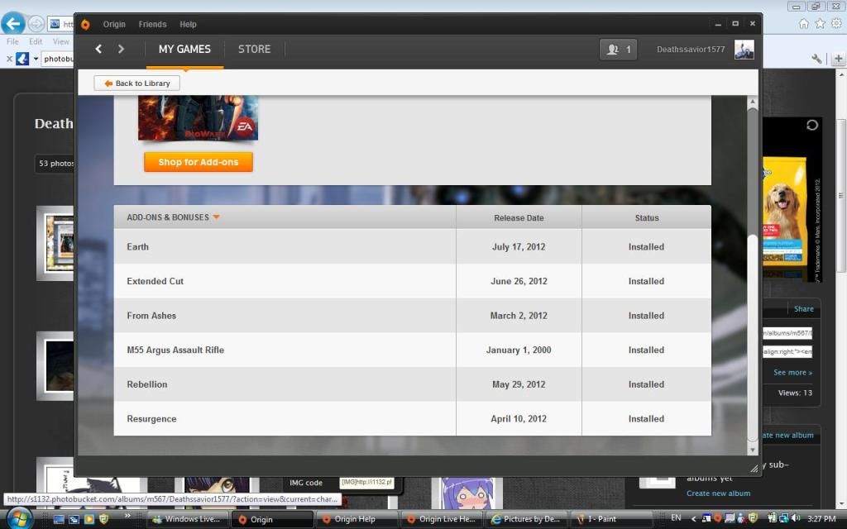Open the Windows Start orb

18,517
